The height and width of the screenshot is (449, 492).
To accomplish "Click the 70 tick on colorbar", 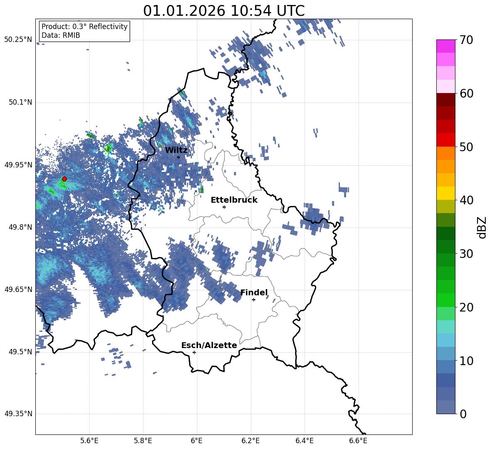I will (x=466, y=40).
